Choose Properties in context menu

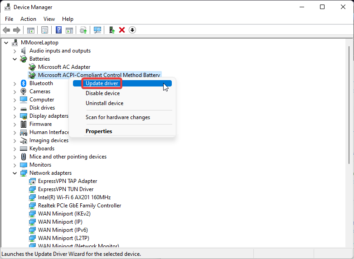(122, 131)
